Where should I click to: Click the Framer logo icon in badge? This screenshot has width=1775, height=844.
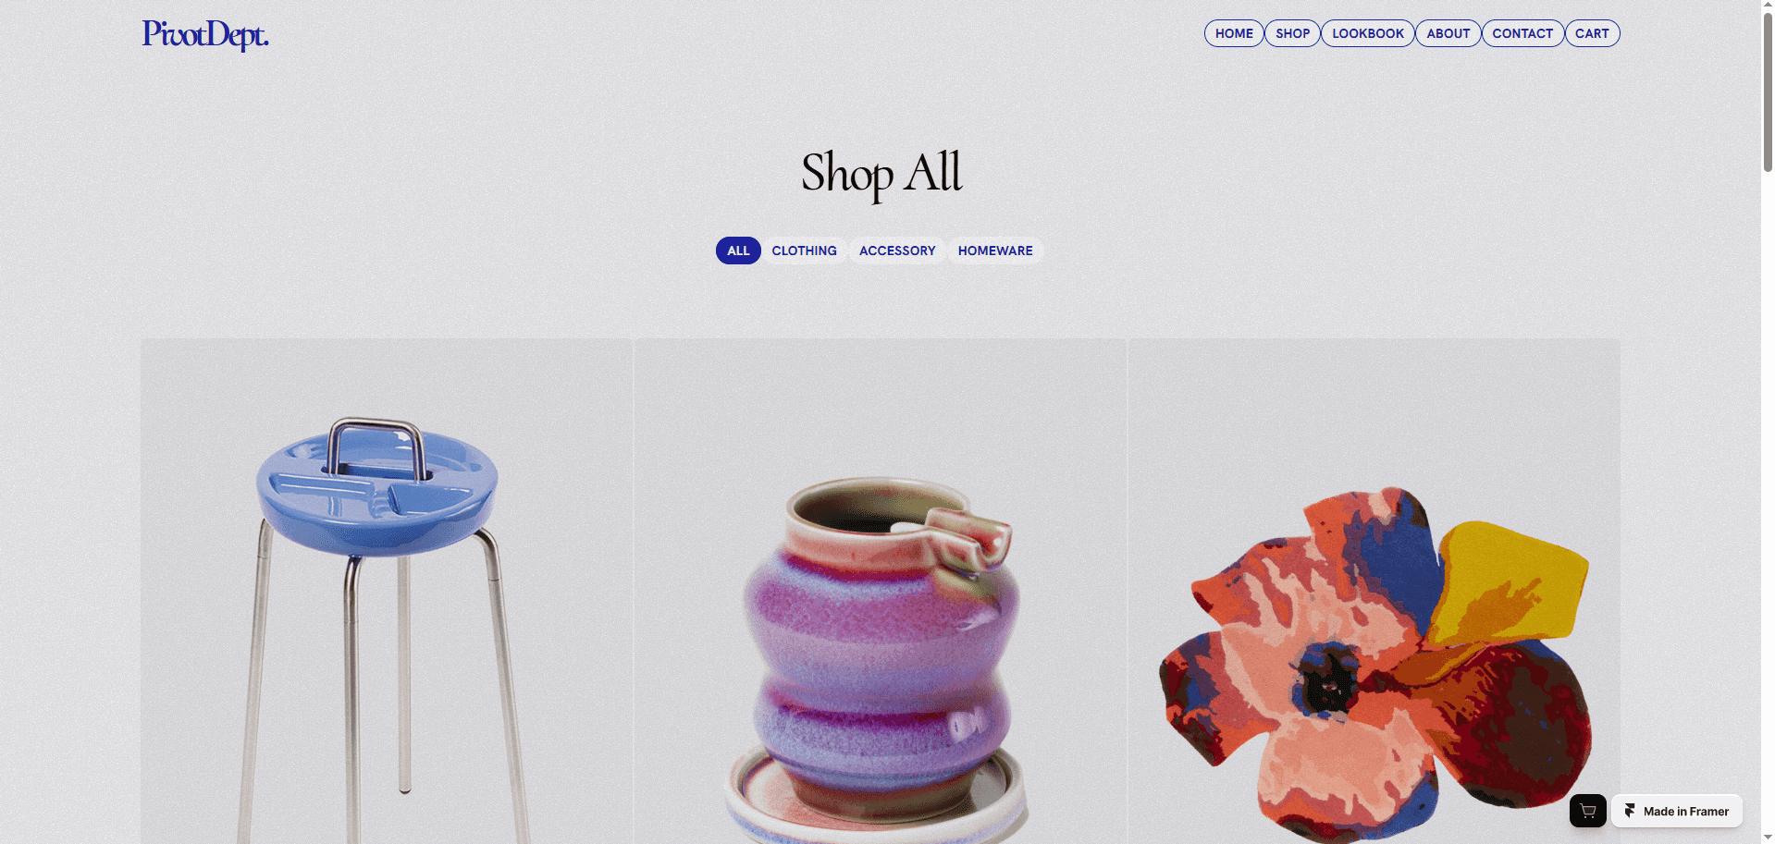[x=1630, y=811]
